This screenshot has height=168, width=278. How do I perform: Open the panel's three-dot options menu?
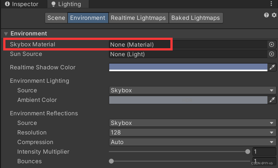point(271,4)
